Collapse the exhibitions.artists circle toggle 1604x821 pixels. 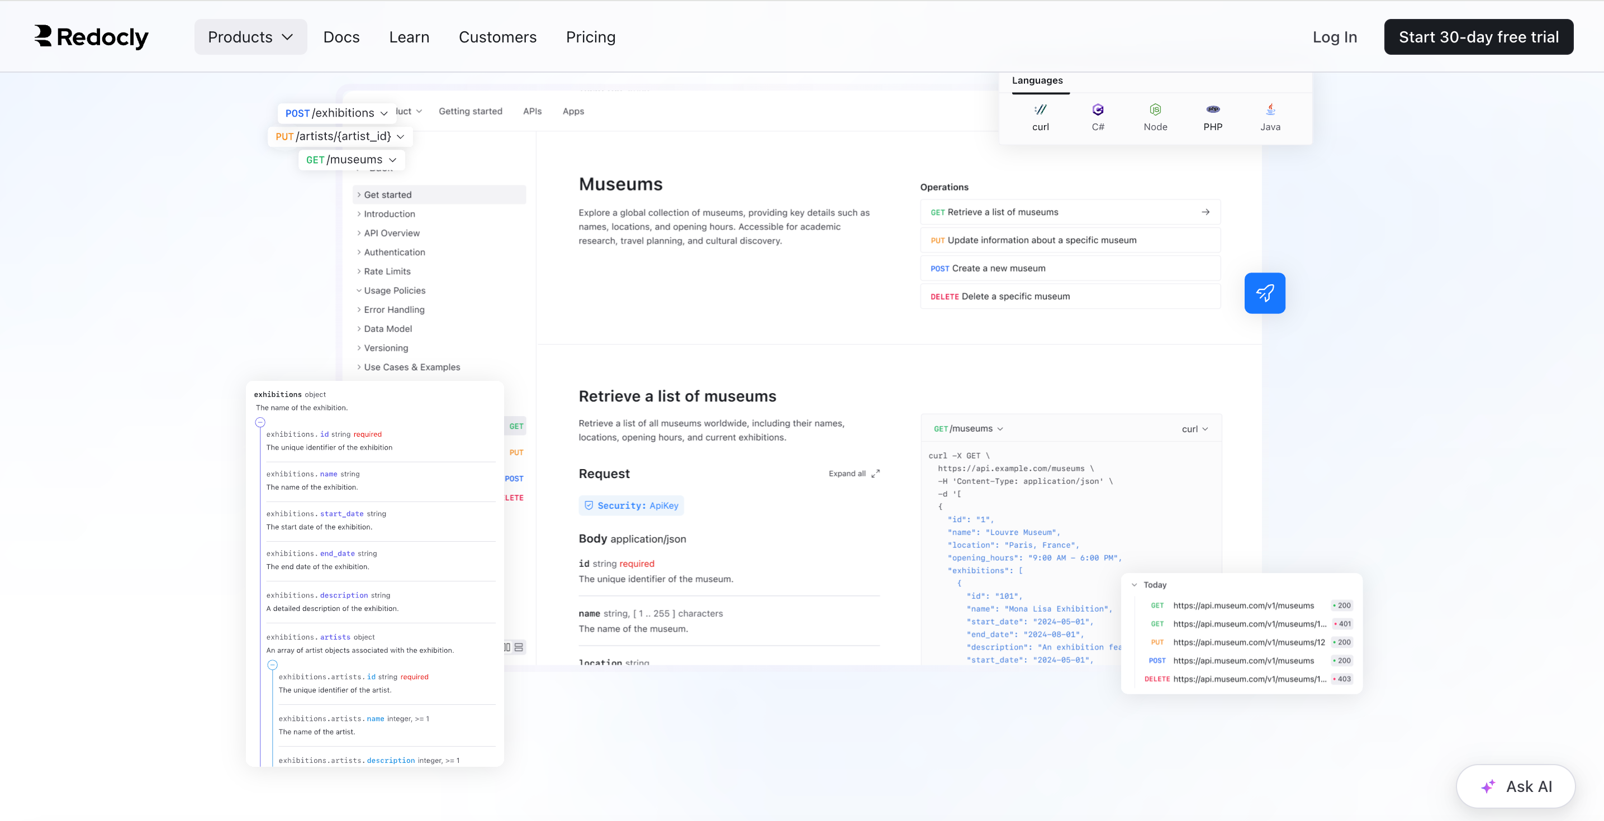pos(272,665)
